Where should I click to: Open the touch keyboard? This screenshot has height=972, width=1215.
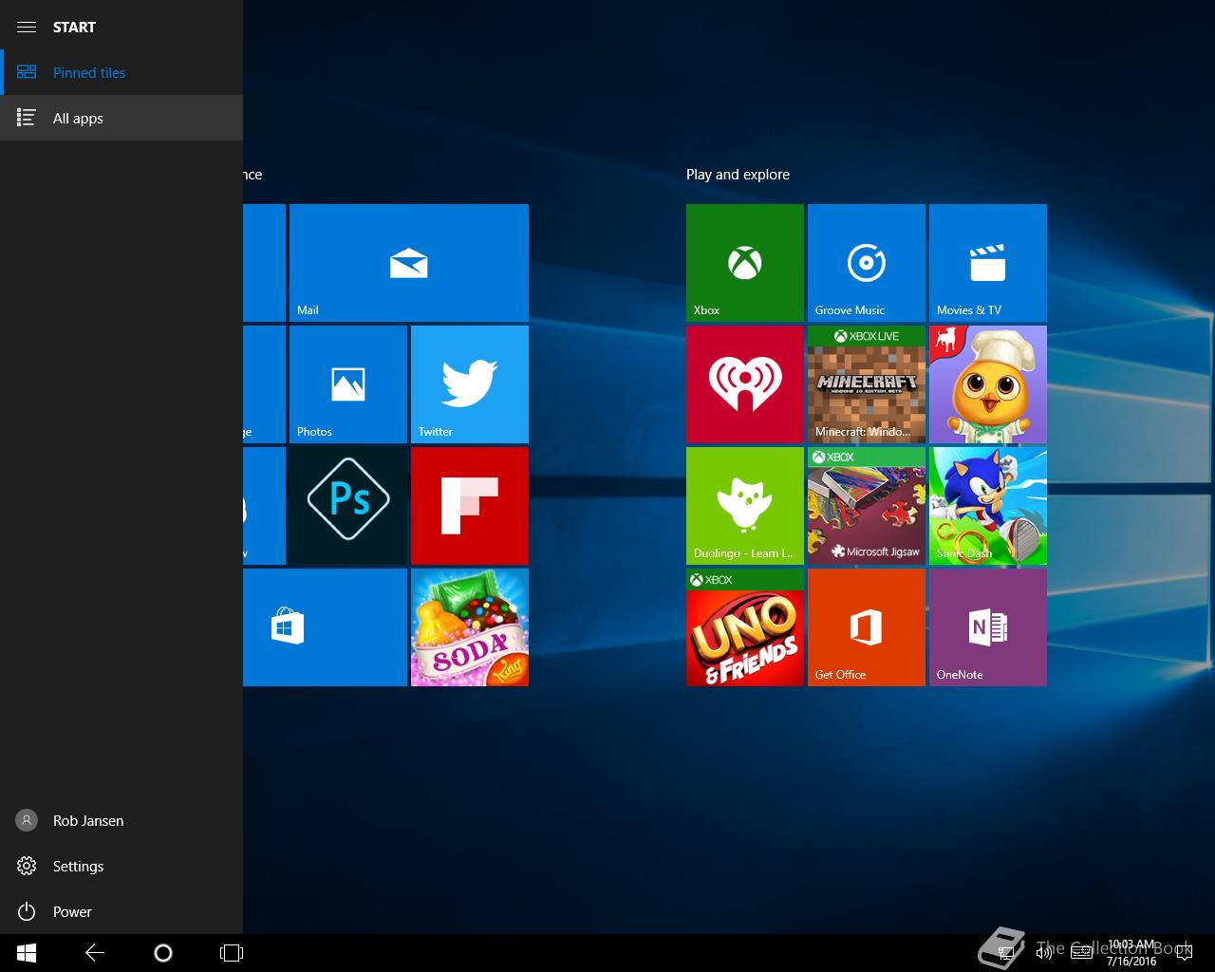click(x=1081, y=953)
